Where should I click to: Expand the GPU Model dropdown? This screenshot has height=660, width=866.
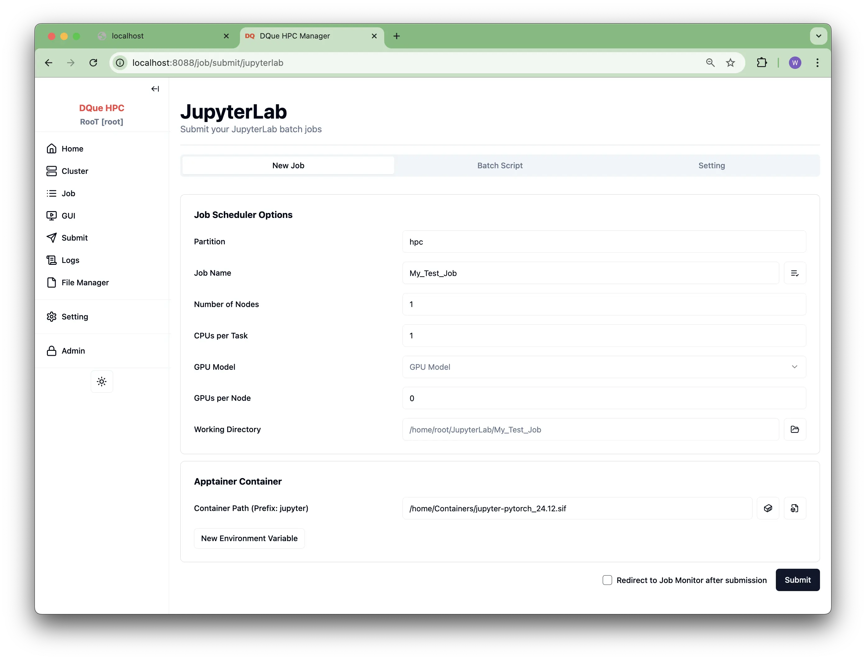click(x=604, y=367)
